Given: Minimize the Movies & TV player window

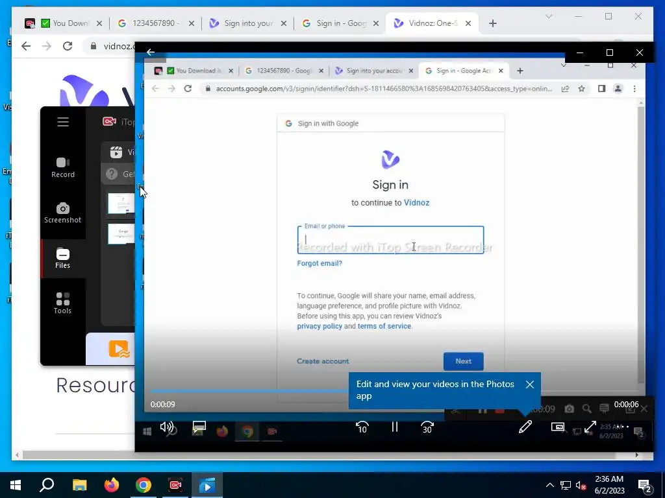Looking at the screenshot, I should (x=580, y=53).
